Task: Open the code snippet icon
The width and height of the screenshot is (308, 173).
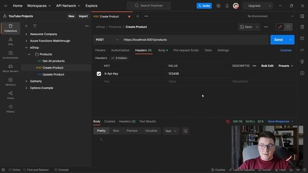Action: click(302, 50)
